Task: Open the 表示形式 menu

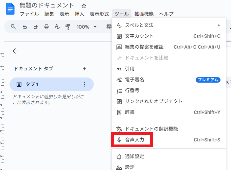Action: 99,14
